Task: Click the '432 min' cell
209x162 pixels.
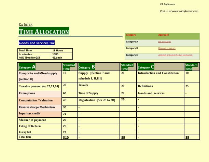Action: (62, 58)
